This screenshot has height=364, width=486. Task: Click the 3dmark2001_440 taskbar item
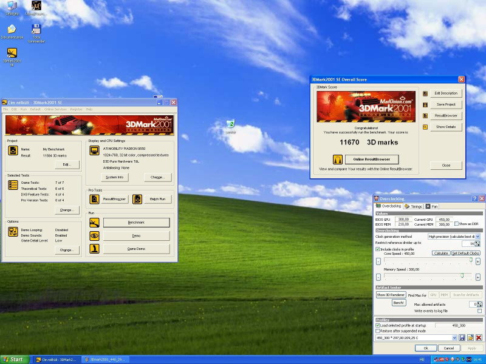(x=105, y=360)
